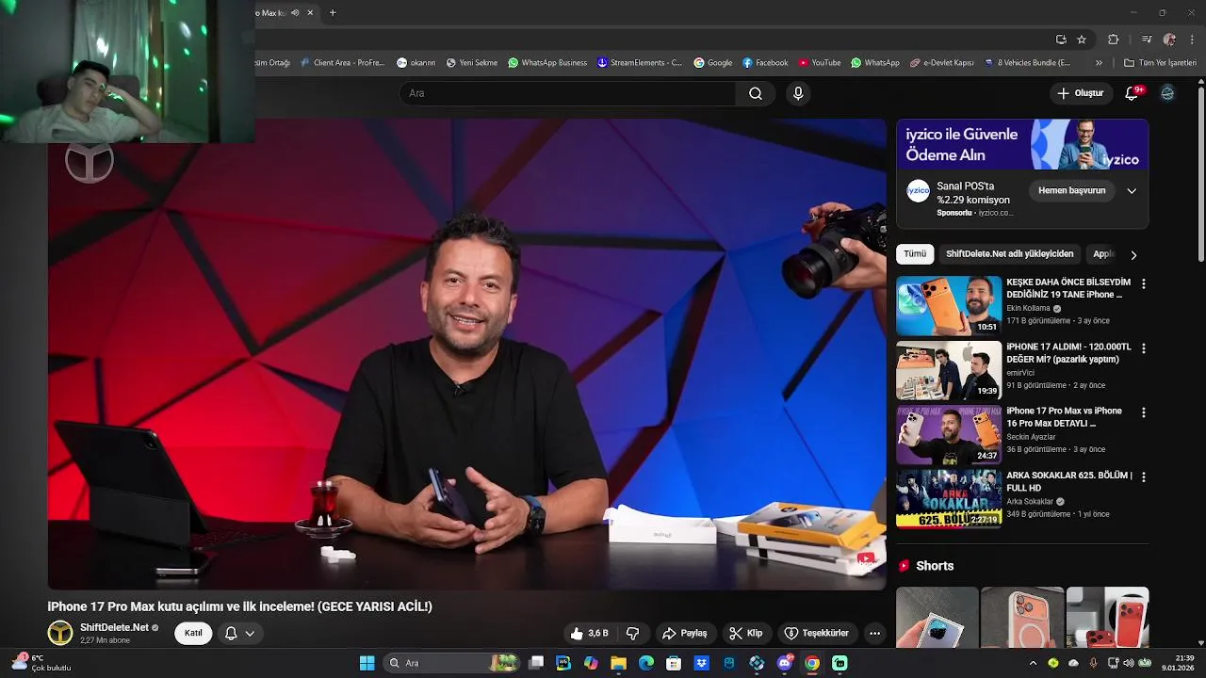Open the YouTube account avatar menu
Viewport: 1206px width, 678px height.
[1167, 93]
